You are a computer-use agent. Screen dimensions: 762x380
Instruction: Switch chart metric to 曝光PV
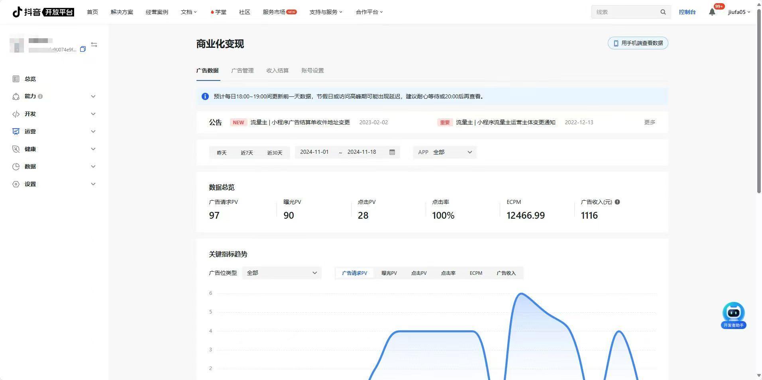point(389,273)
